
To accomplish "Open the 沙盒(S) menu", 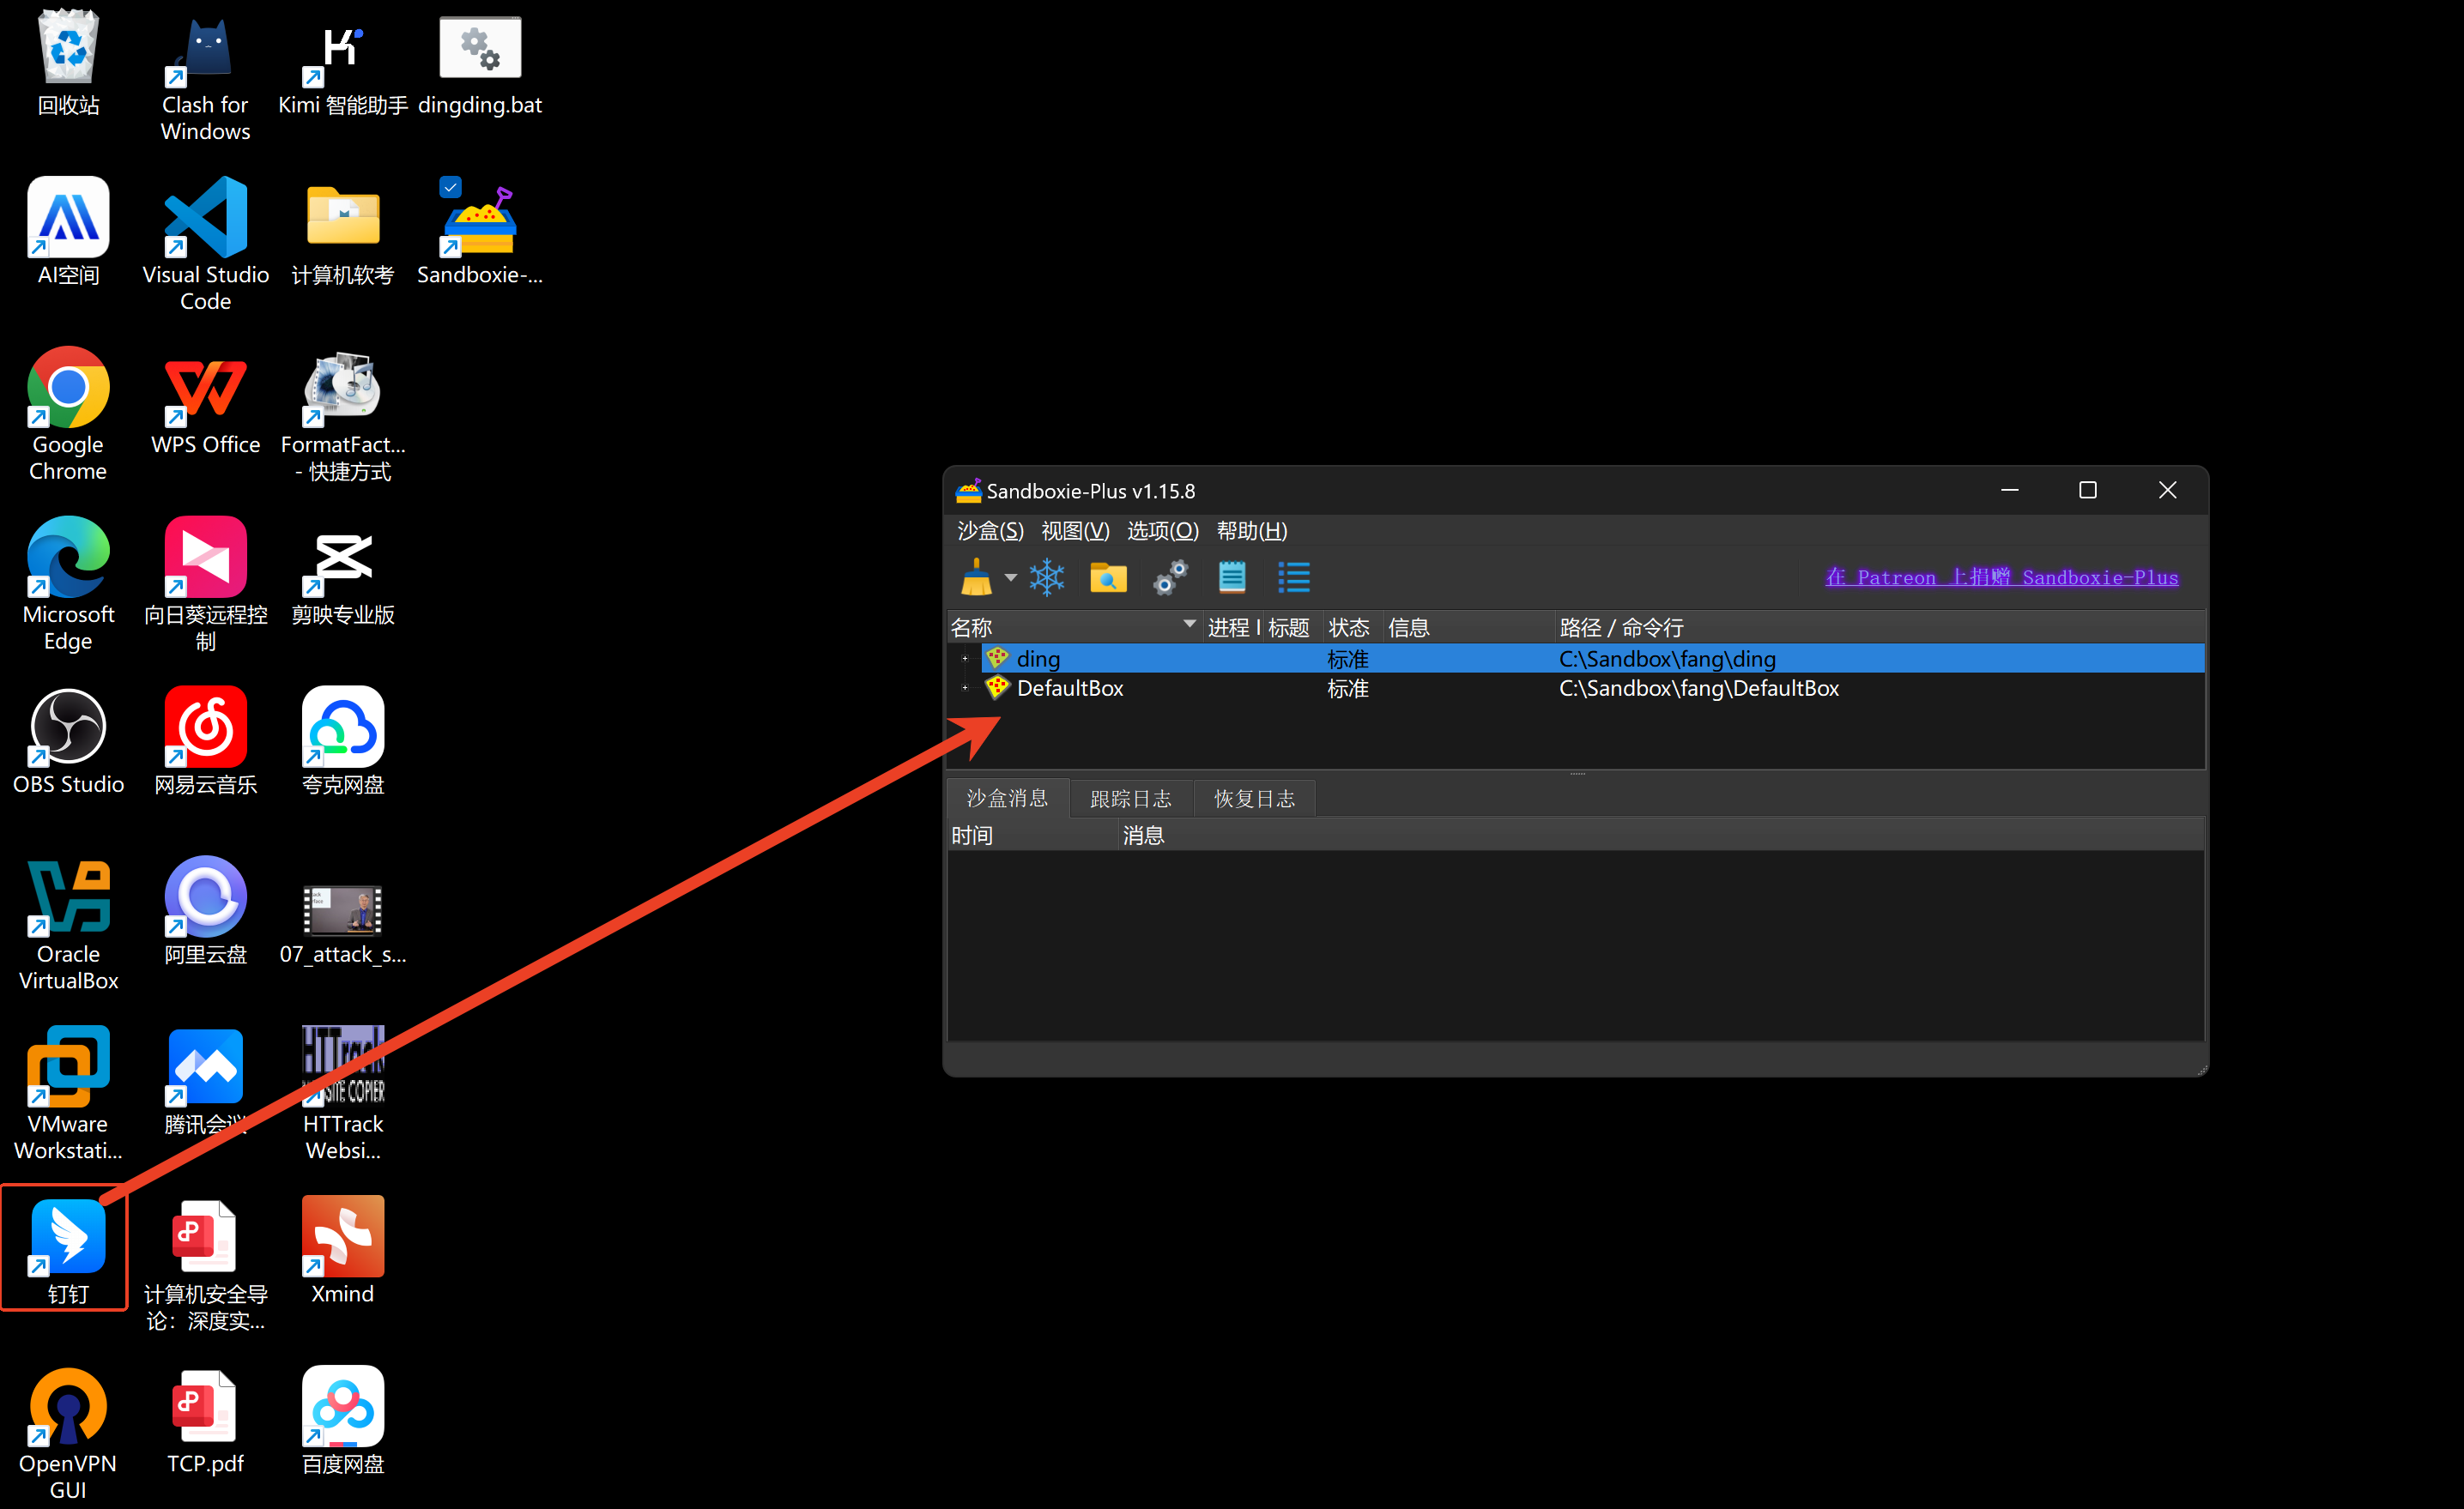I will [x=989, y=531].
